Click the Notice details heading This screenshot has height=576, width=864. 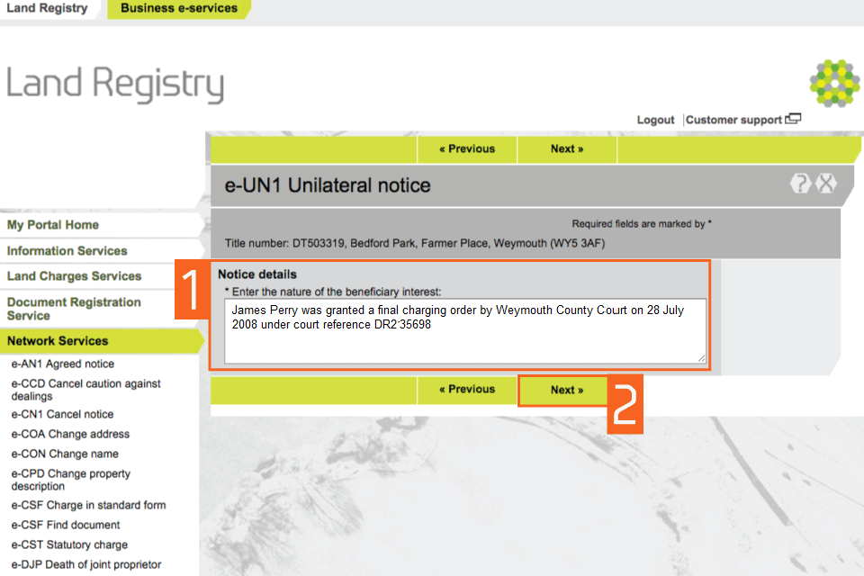tap(257, 274)
